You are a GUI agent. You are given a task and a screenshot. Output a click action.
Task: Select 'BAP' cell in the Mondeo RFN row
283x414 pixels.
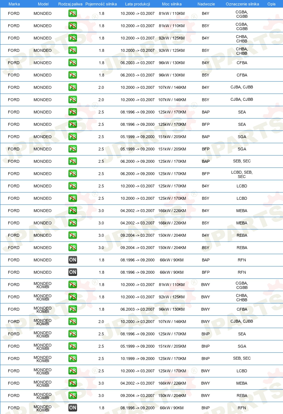pos(206,260)
